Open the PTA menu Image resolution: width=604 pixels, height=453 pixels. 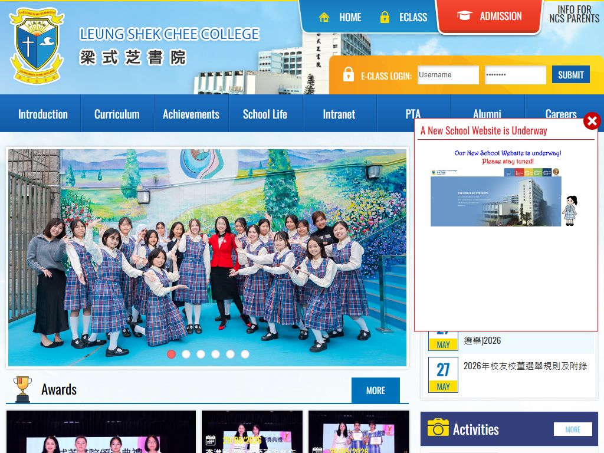pyautogui.click(x=413, y=114)
